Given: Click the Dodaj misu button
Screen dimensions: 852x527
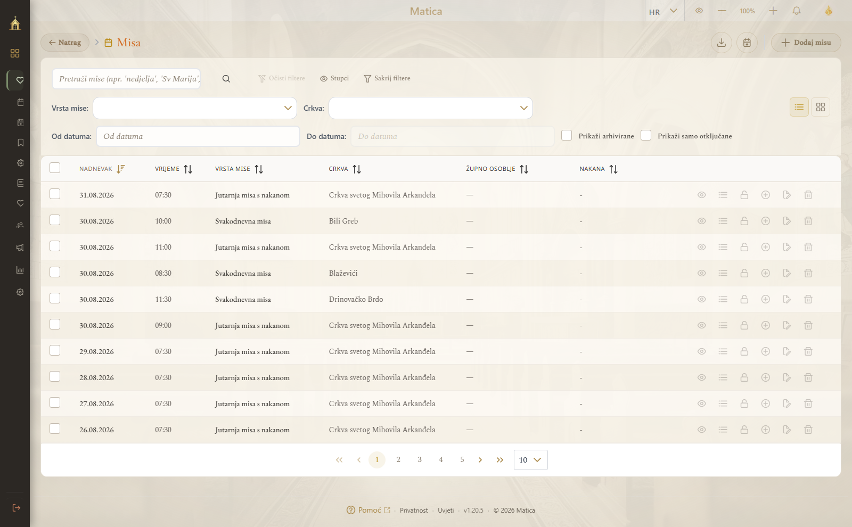Looking at the screenshot, I should tap(806, 43).
